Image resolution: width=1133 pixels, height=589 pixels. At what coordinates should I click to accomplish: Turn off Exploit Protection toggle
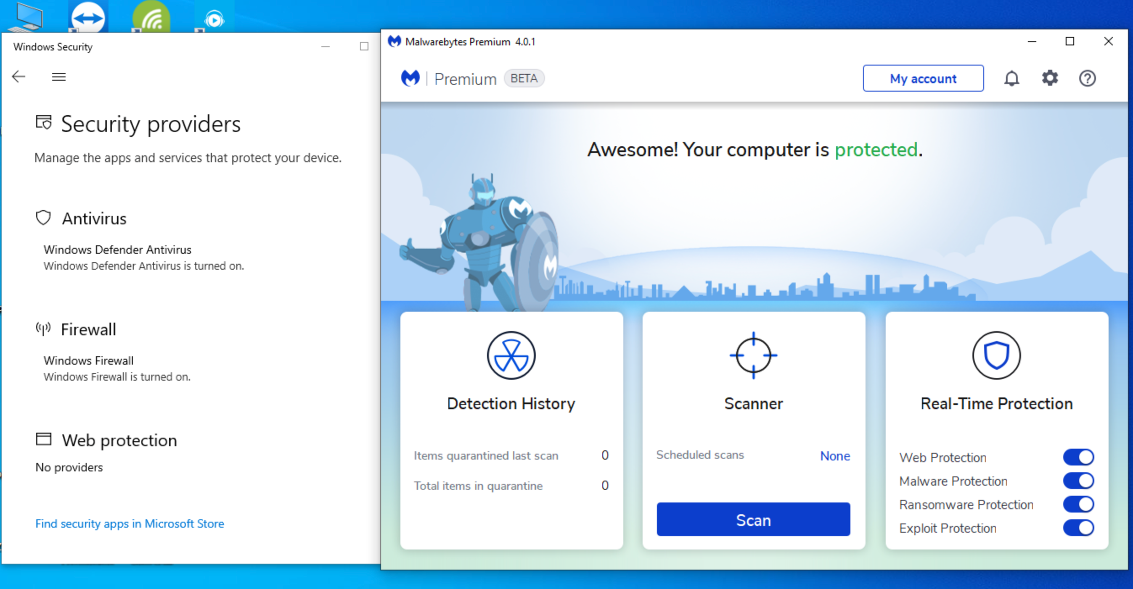pos(1078,528)
